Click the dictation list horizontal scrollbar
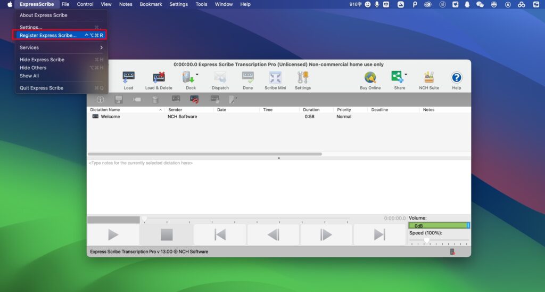The height and width of the screenshot is (292, 545). 205,154
